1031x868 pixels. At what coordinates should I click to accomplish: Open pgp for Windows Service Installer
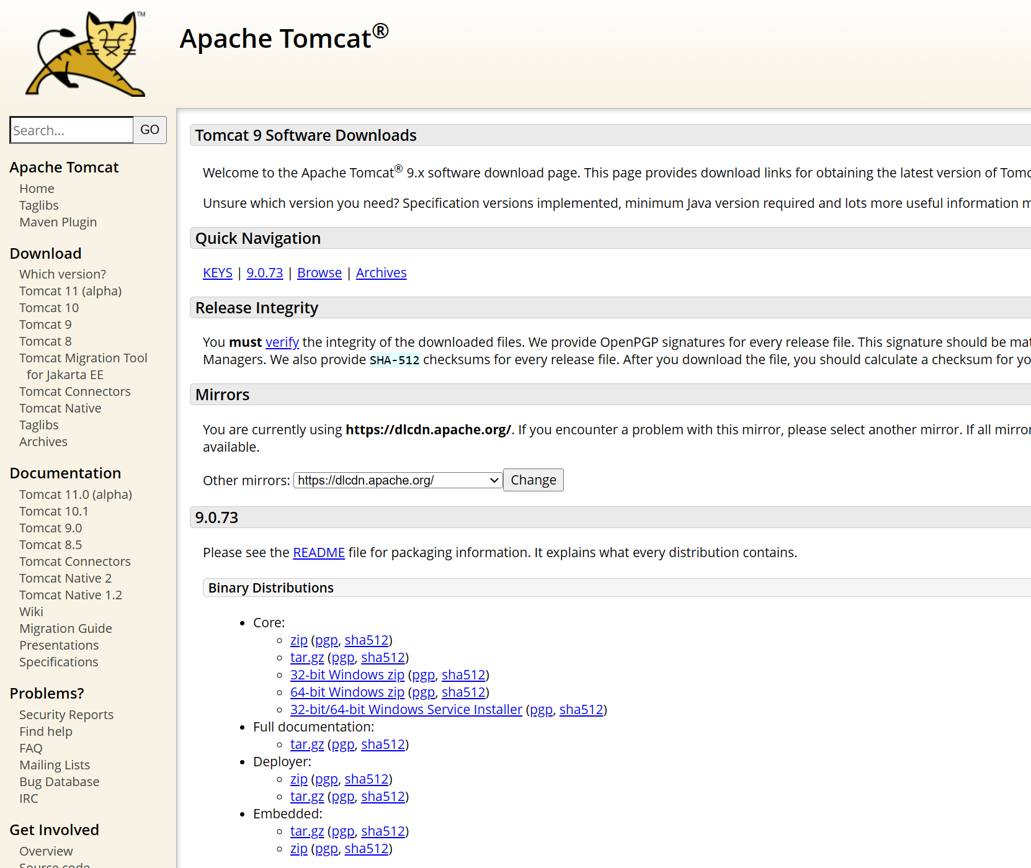[x=542, y=710]
